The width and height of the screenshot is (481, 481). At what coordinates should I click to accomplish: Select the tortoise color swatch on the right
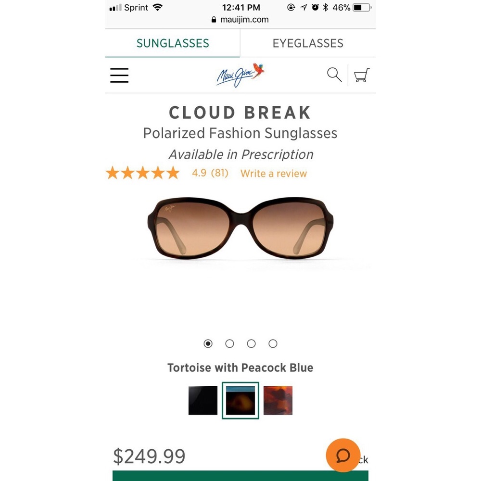click(278, 400)
